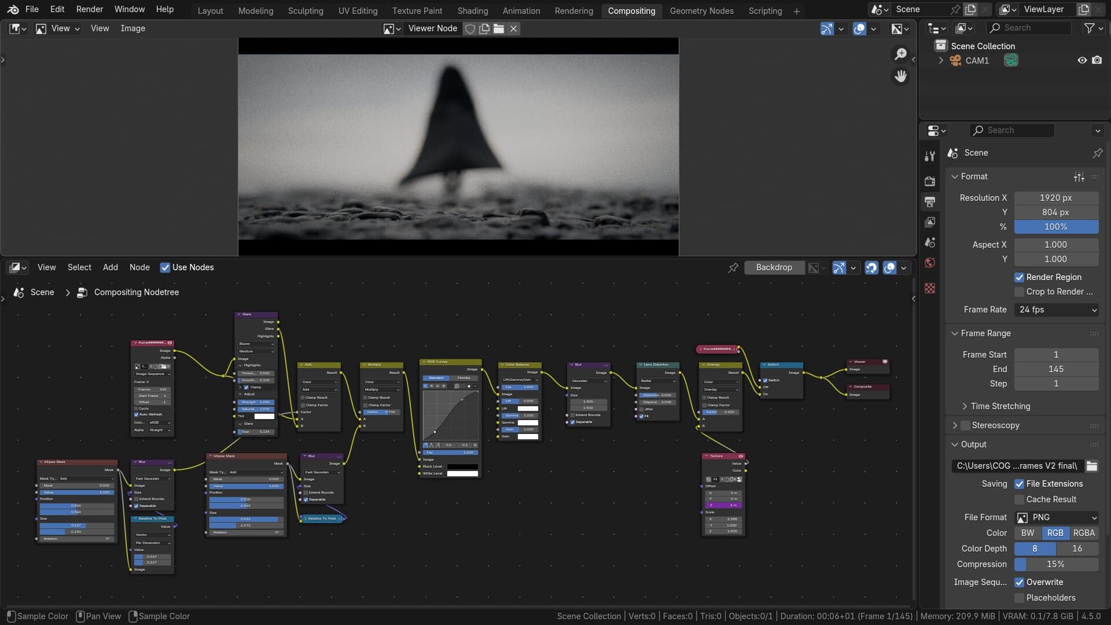Open the World properties tab icon
The height and width of the screenshot is (625, 1111).
tap(930, 263)
